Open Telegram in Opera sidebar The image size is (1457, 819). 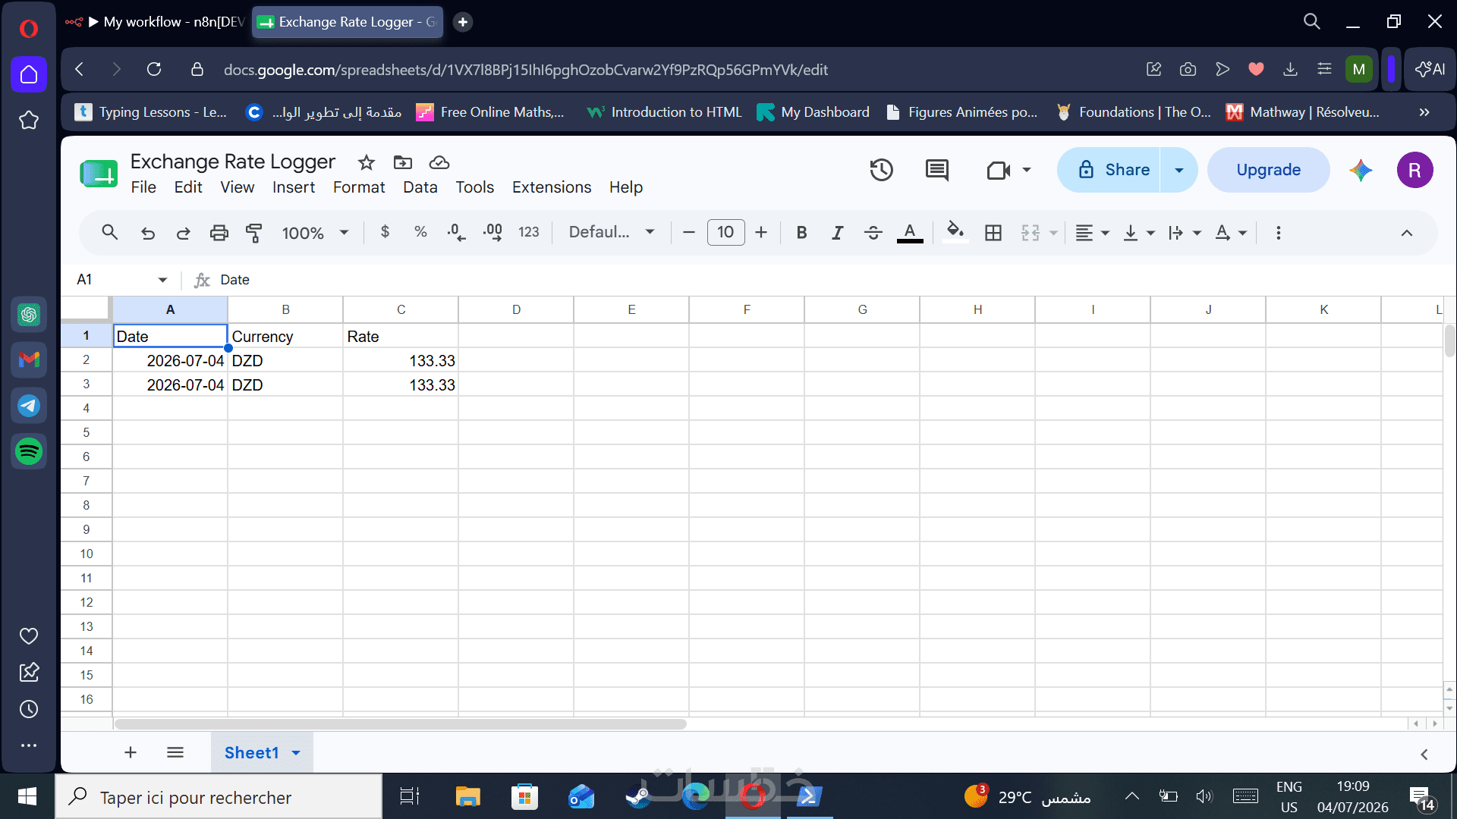(29, 406)
